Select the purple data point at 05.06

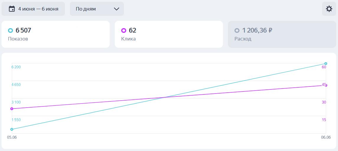12,108
